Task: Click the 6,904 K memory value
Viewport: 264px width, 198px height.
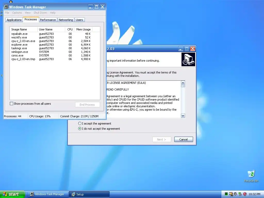Action: pos(86,45)
